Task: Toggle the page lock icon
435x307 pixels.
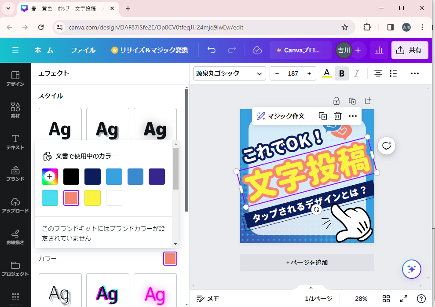Action: point(336,101)
